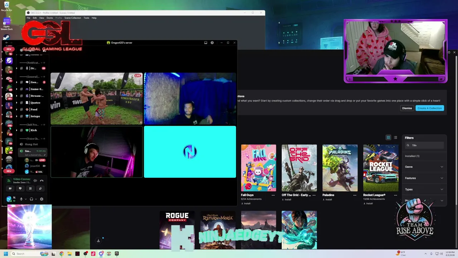The image size is (458, 258).
Task: Open the Stream-... text channel
Action: (x=33, y=96)
